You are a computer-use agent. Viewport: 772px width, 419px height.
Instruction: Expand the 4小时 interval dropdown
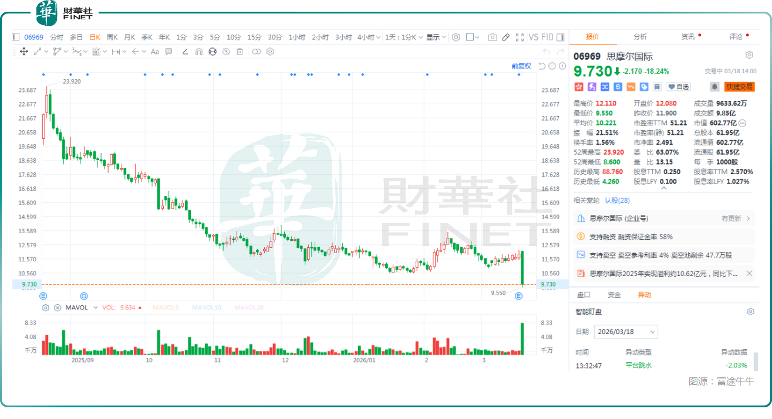[379, 37]
